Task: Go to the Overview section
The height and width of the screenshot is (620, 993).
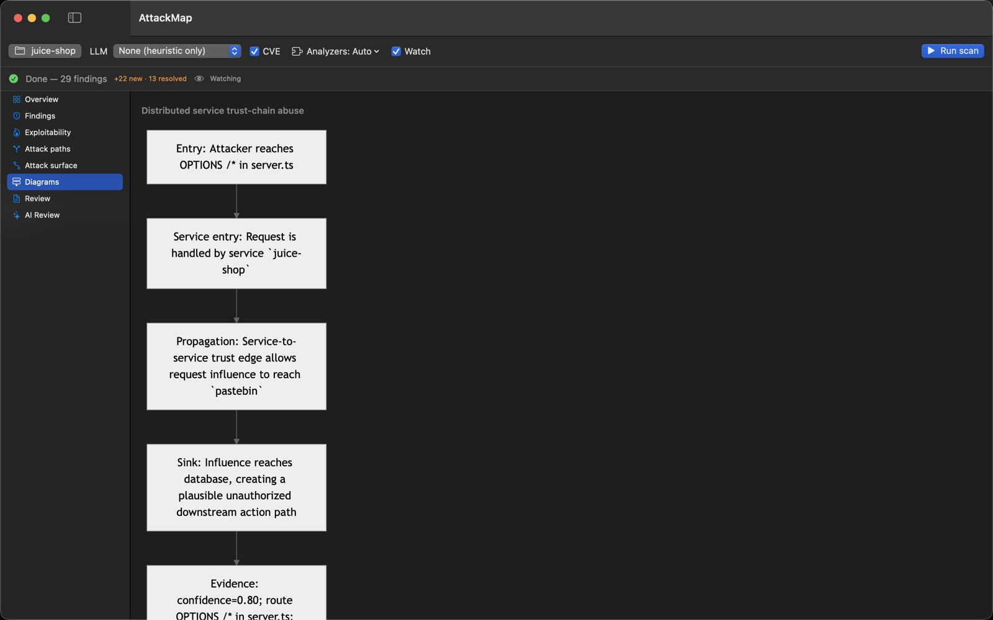Action: (65, 99)
